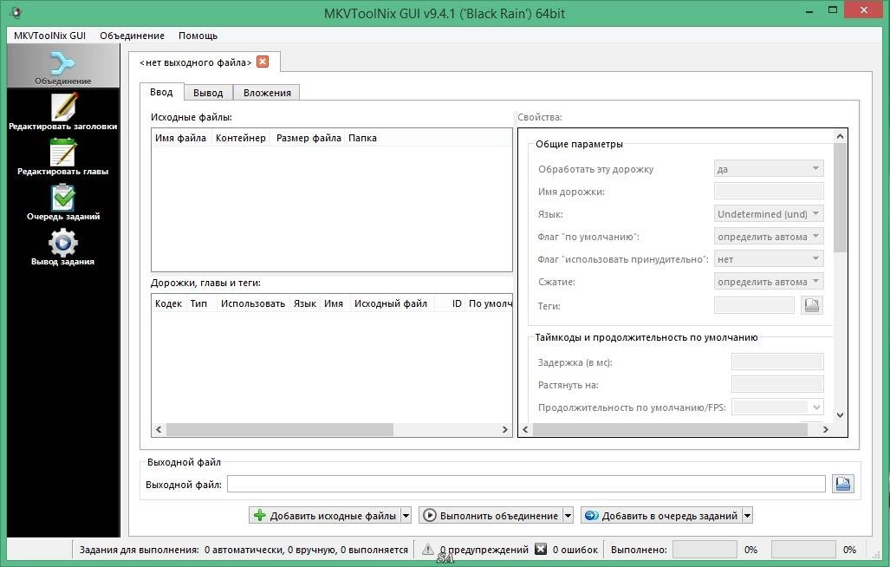
Task: Click the second progress bar in status bar
Action: click(803, 550)
